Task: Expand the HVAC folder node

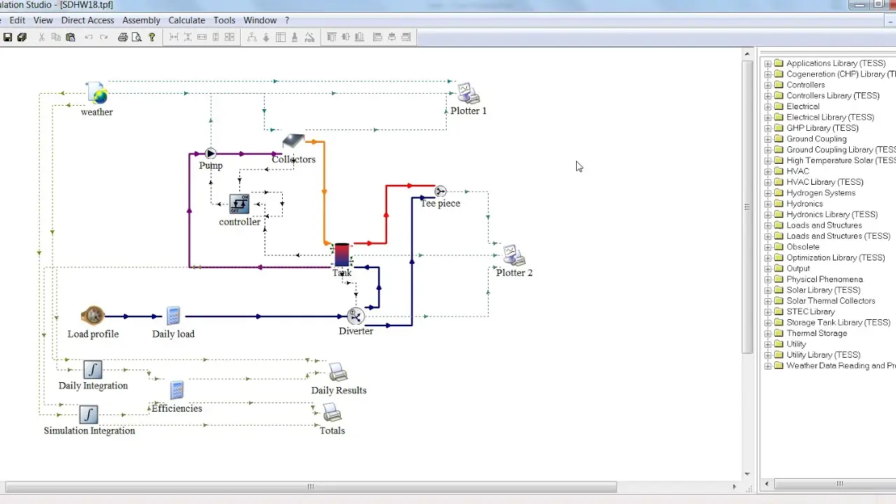Action: [x=768, y=171]
